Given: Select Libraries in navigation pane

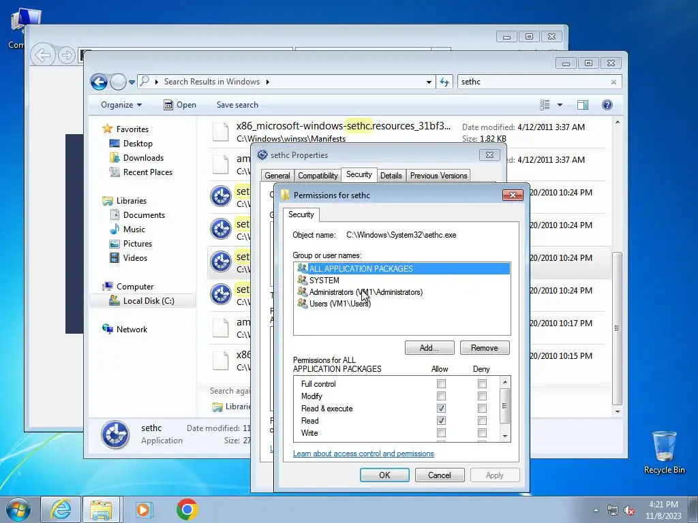Looking at the screenshot, I should point(125,201).
